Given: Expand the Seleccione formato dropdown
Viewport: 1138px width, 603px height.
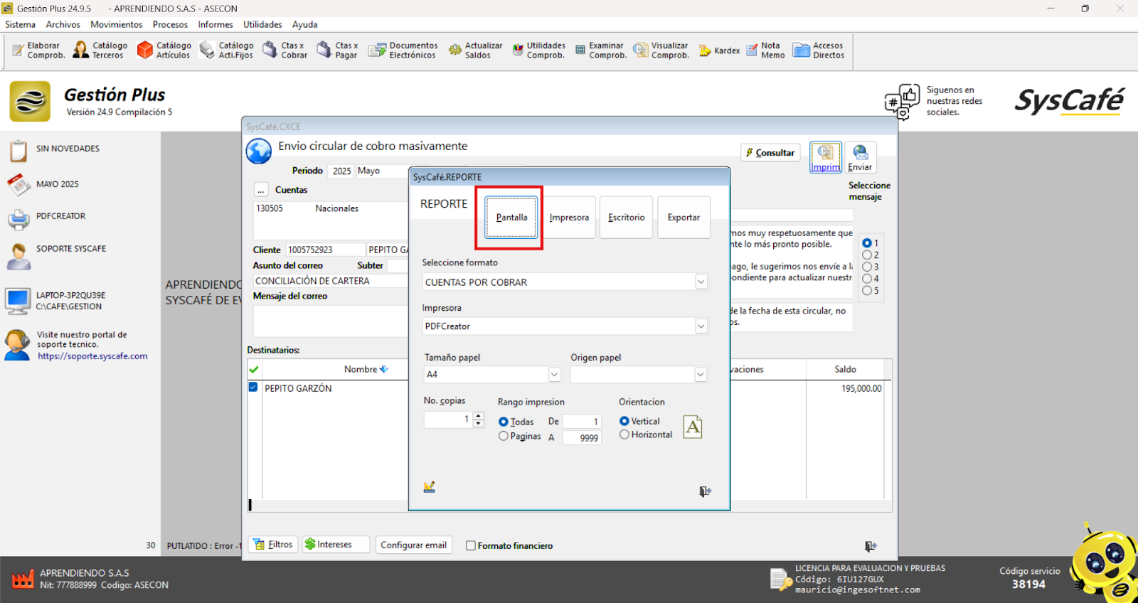Looking at the screenshot, I should 701,282.
